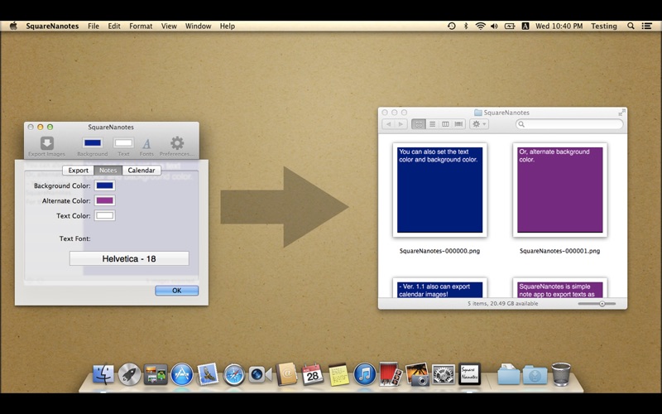Click the Helvetica - 18 font button
662x414 pixels.
coord(129,258)
